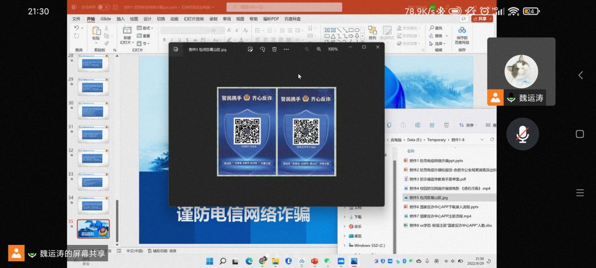Image resolution: width=596 pixels, height=268 pixels.
Task: Click the share icon in File Explorer toolbar
Action: 432,125
